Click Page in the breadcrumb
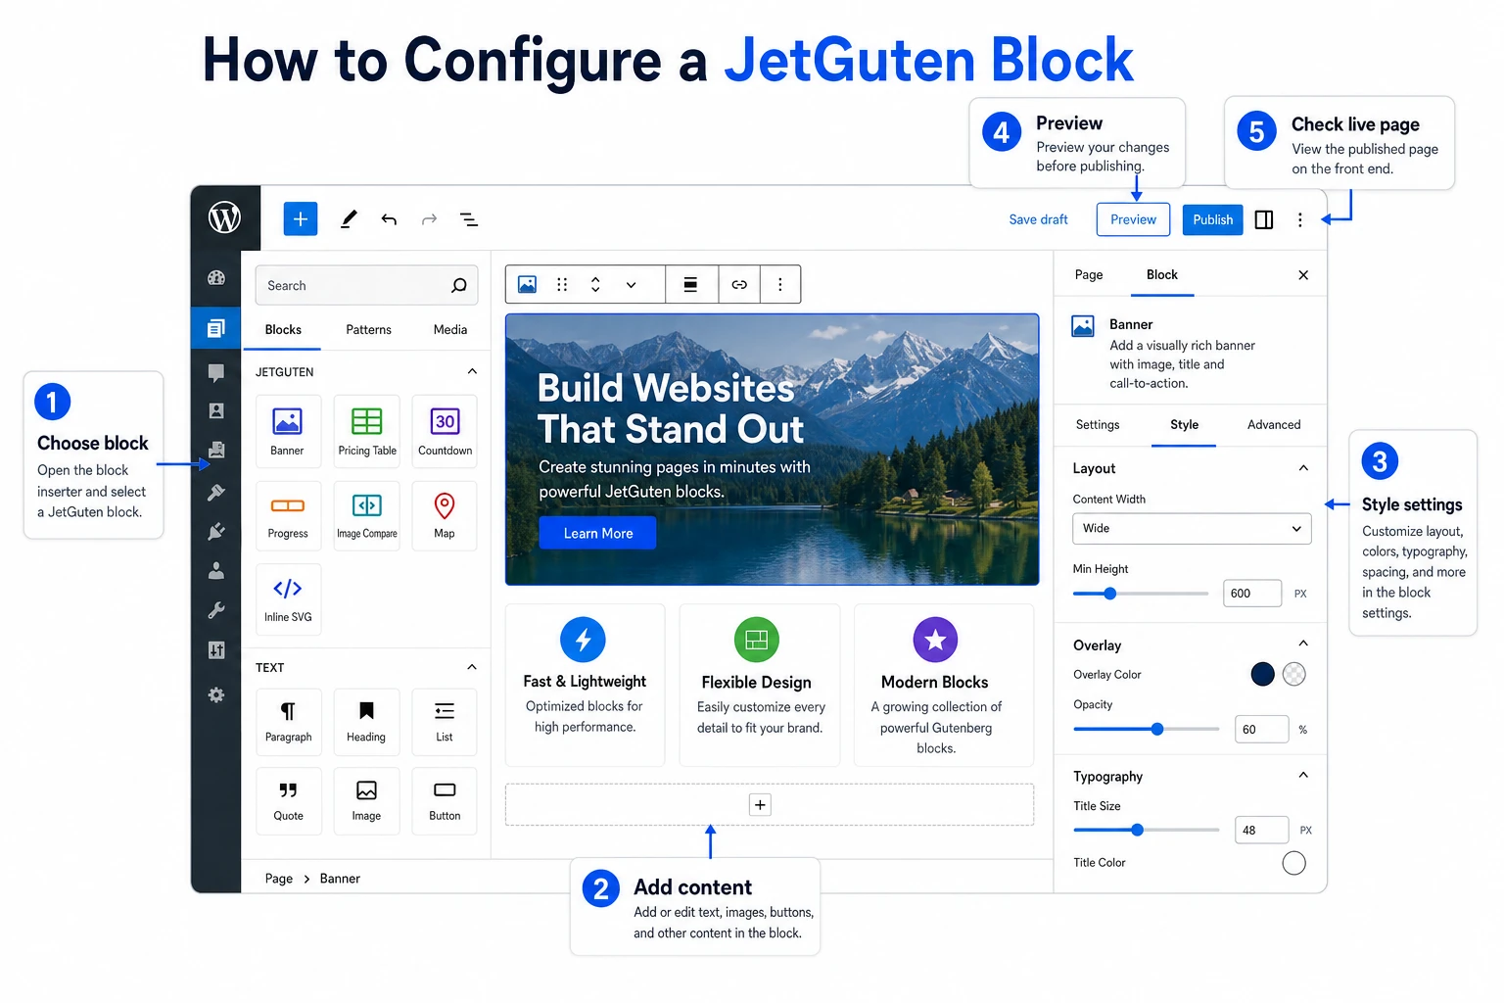This screenshot has height=1003, width=1504. pos(279,879)
